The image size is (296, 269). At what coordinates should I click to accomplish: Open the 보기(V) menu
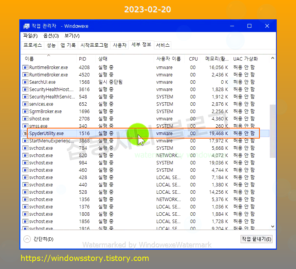[x=72, y=36]
